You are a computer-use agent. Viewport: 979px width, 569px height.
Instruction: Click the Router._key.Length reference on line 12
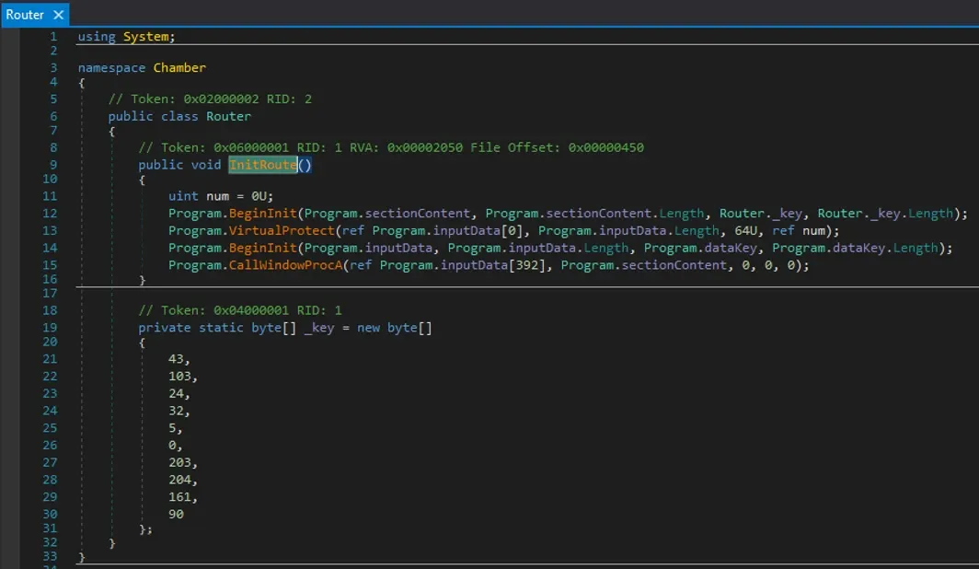click(x=886, y=214)
